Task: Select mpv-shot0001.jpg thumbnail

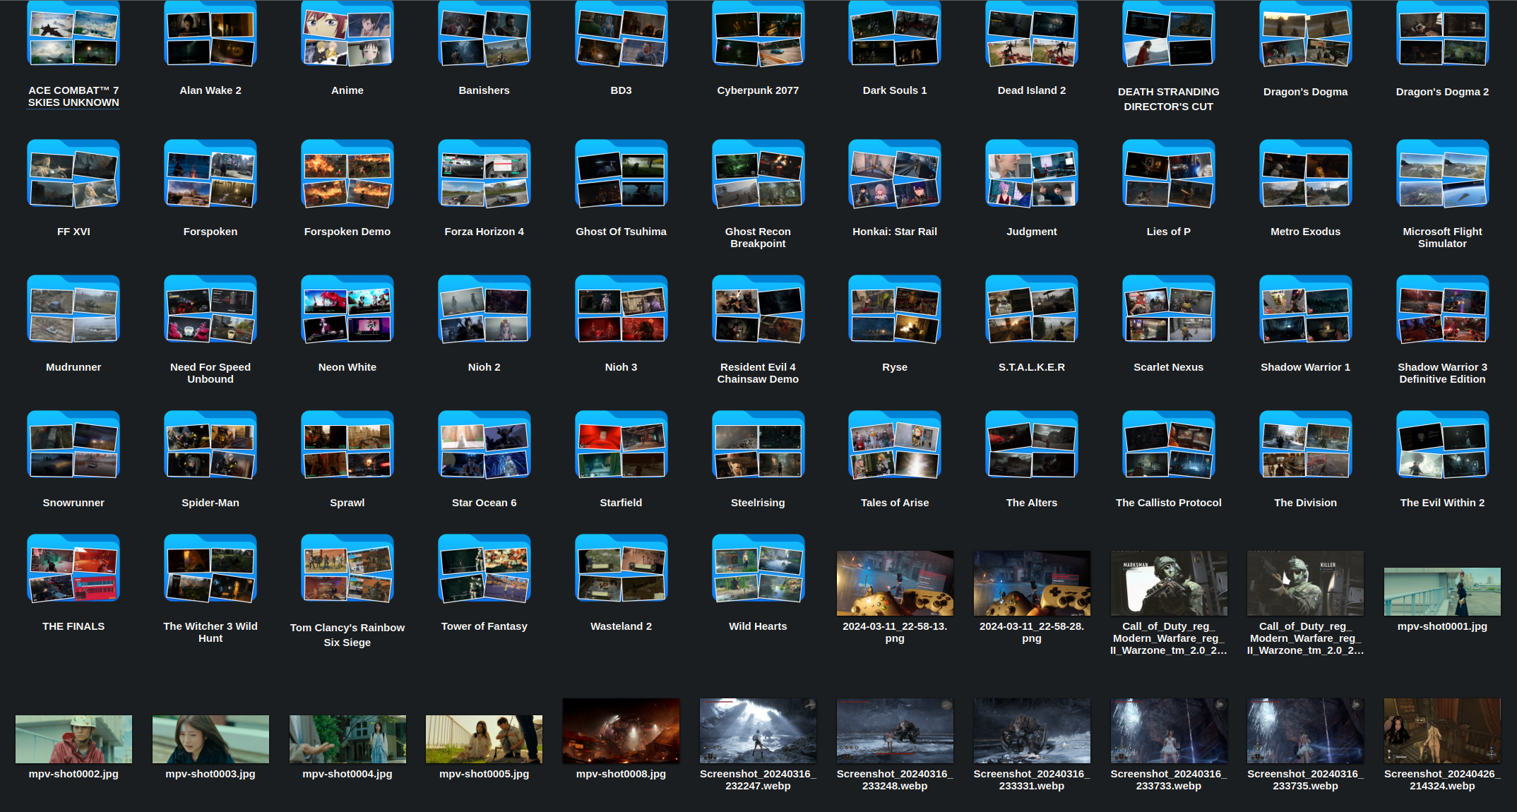Action: coord(1443,592)
